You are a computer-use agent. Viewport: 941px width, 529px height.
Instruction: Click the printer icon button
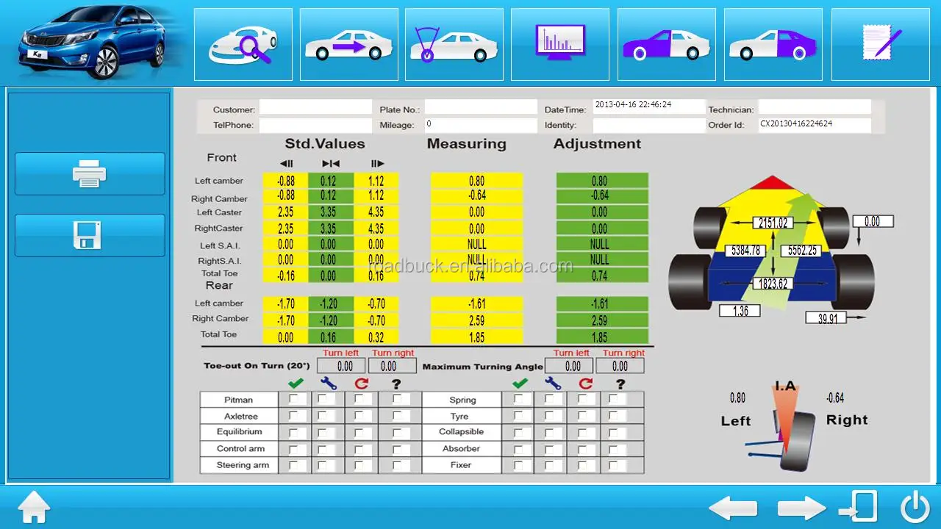(90, 174)
